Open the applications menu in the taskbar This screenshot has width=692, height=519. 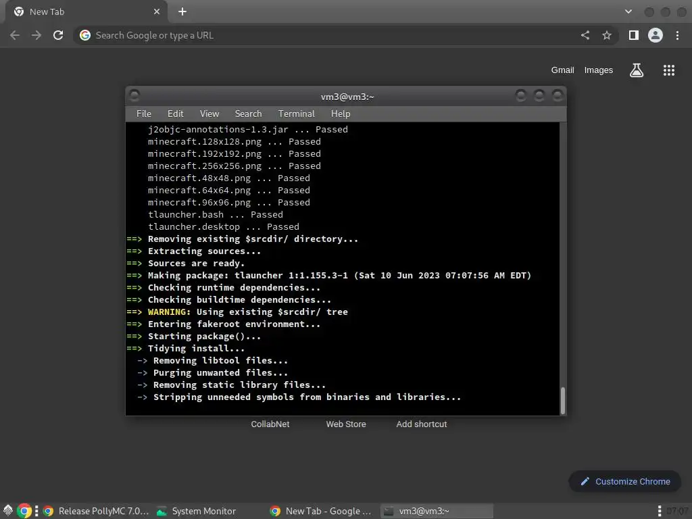(x=8, y=511)
